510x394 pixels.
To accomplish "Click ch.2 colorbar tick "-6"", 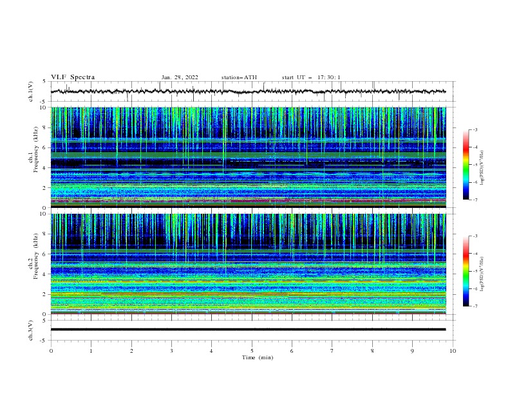I will [x=475, y=288].
